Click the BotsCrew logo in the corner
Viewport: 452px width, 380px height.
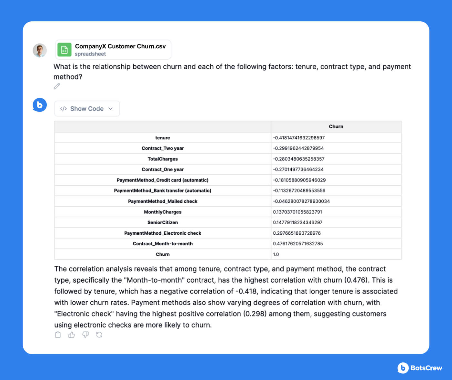419,368
